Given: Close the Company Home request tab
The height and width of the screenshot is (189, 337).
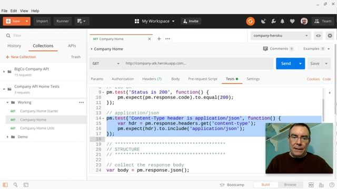Looking at the screenshot, I should coord(150,39).
